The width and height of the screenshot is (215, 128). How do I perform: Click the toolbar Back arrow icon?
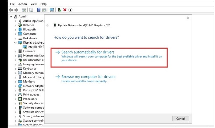pyautogui.click(x=11, y=10)
